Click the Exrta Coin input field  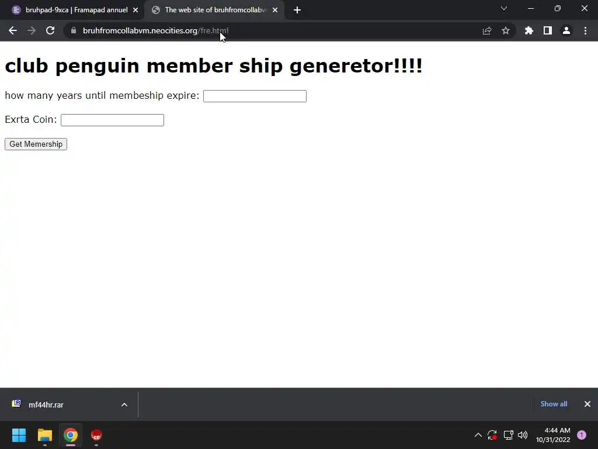[x=113, y=120]
